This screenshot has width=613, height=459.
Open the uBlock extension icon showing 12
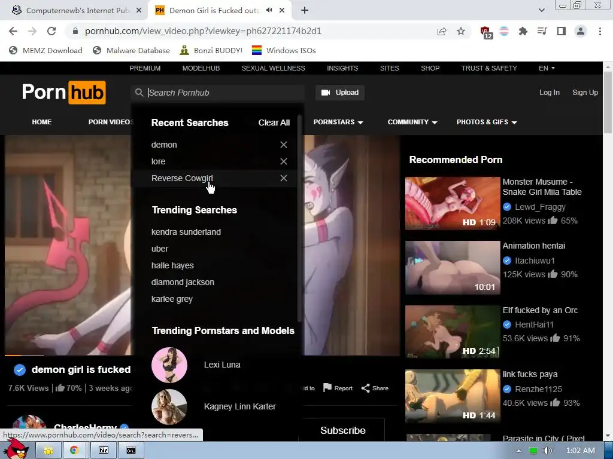[x=486, y=32]
